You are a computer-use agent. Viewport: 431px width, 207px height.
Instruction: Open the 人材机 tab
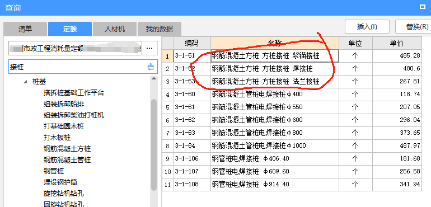click(115, 29)
